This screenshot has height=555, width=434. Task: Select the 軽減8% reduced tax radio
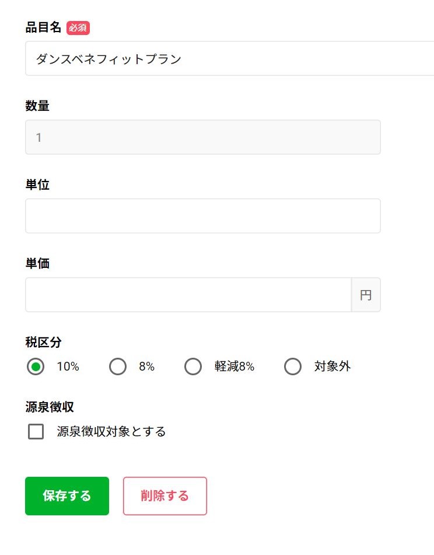(192, 366)
